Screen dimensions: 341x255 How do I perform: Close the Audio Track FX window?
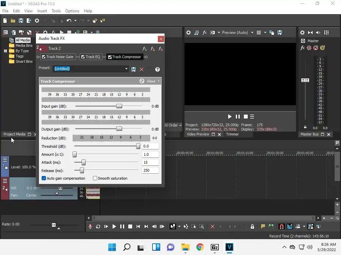[161, 39]
